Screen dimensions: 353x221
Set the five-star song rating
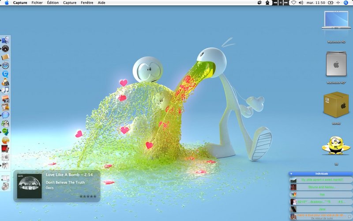pyautogui.click(x=88, y=196)
